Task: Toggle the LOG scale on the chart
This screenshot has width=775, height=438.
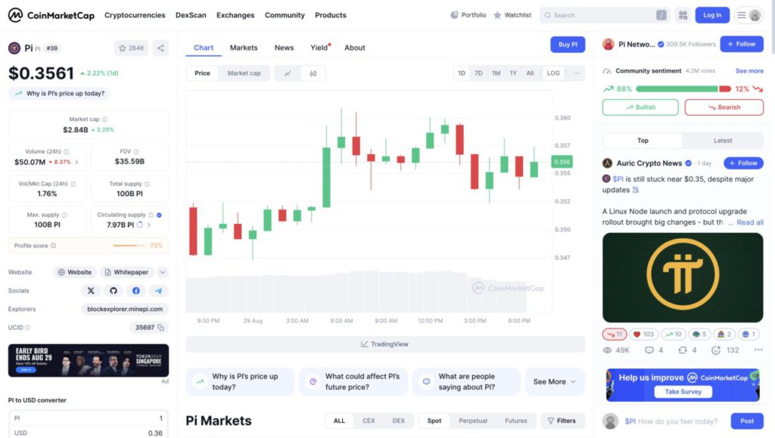Action: [553, 73]
